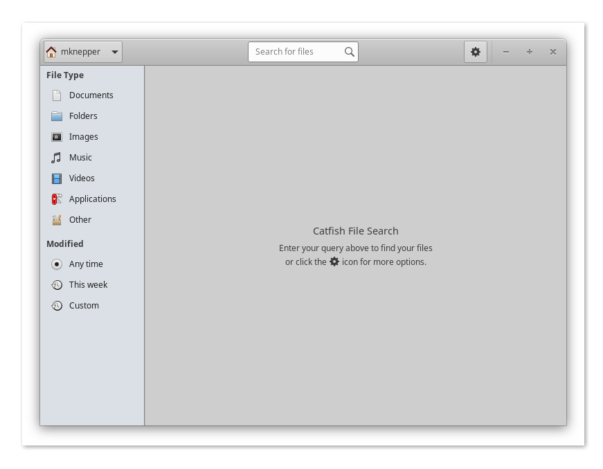Filter by Music label
Screen dimensions: 603x469
(80, 158)
